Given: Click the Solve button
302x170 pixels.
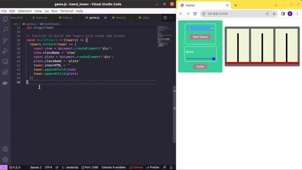Looking at the screenshot, I should [x=200, y=67].
